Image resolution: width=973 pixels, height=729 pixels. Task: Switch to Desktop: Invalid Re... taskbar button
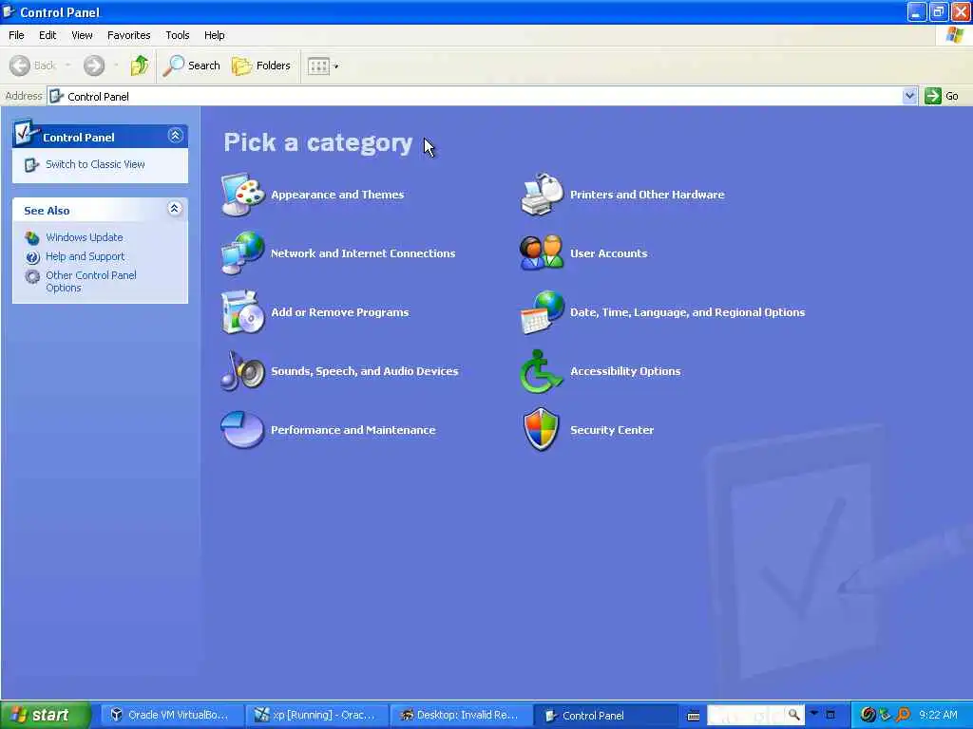pyautogui.click(x=460, y=716)
